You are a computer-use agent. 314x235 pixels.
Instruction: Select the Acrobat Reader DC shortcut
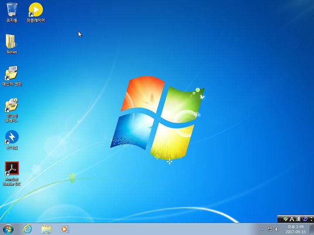12,174
